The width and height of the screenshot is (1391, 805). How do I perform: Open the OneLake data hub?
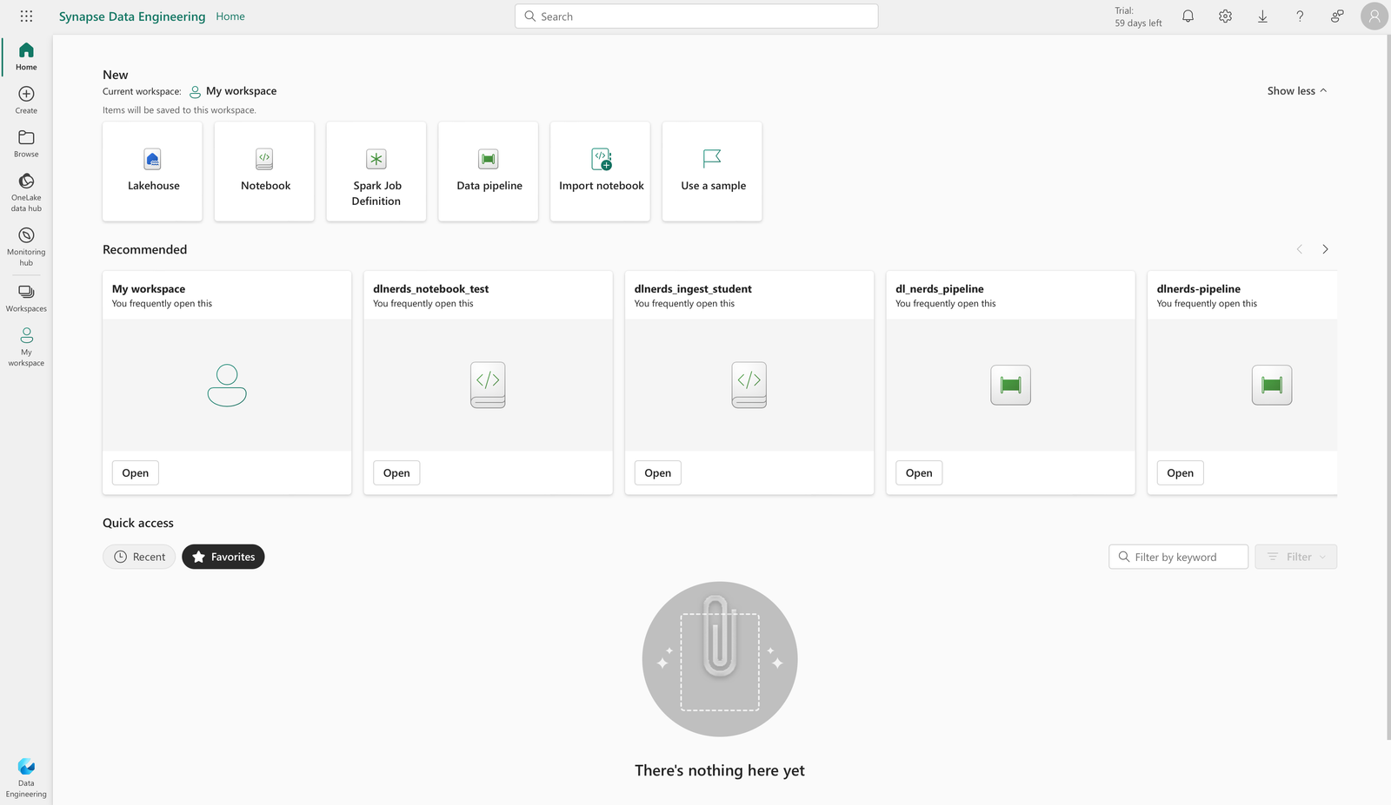click(26, 191)
